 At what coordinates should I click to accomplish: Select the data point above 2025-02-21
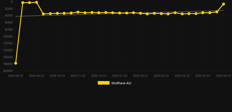pyautogui.click(x=140, y=13)
